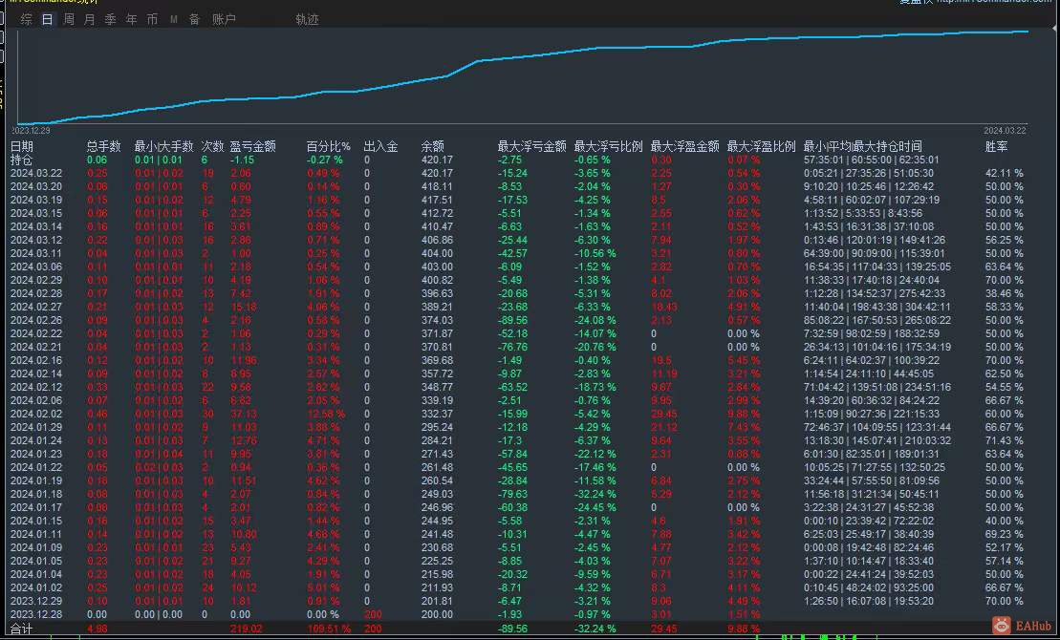Viewport: 1060px width, 640px height.
Task: Click the balance value 332.37
Action: (x=437, y=415)
